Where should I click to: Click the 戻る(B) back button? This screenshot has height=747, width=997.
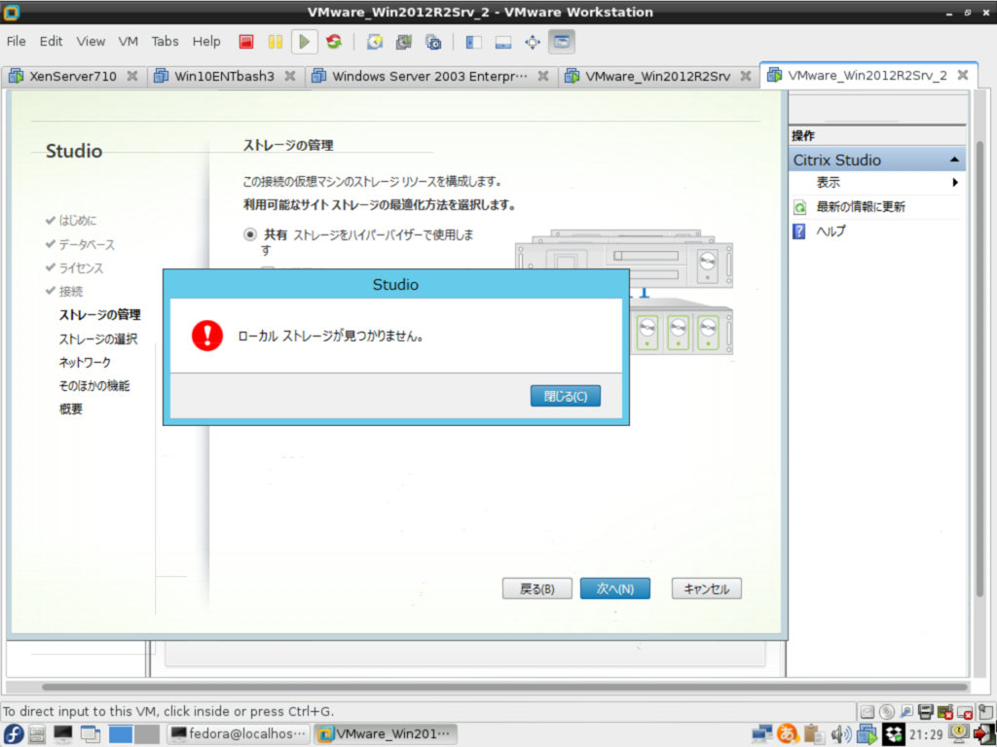click(537, 588)
